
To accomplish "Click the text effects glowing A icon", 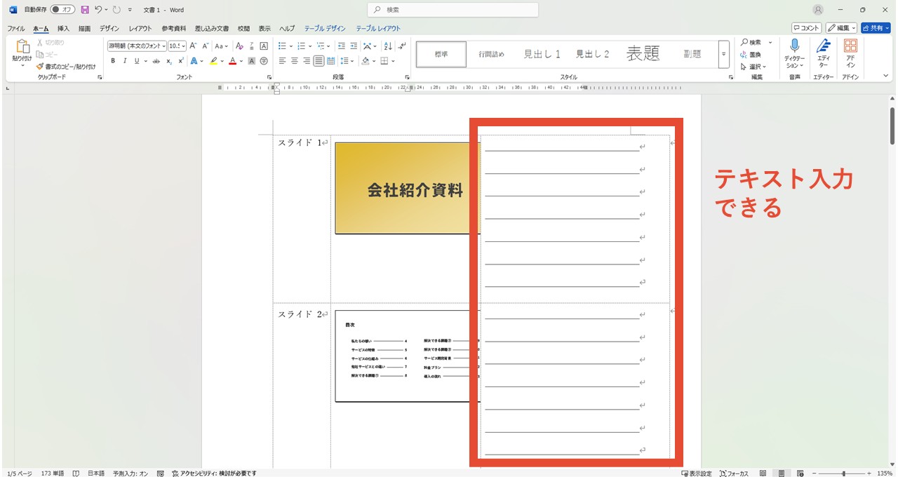I will pyautogui.click(x=194, y=61).
